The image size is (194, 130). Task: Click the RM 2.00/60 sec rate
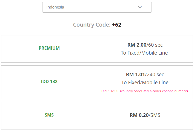point(145,45)
